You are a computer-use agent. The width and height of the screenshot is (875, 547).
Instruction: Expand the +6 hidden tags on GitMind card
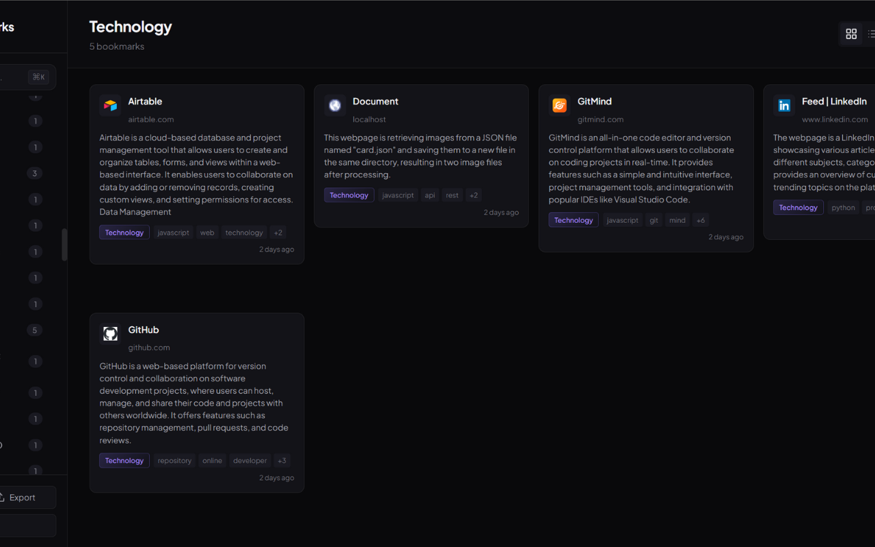[700, 219]
